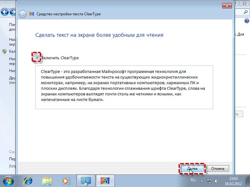Click the RU language indicator
The image size is (250, 187).
[x=193, y=180]
